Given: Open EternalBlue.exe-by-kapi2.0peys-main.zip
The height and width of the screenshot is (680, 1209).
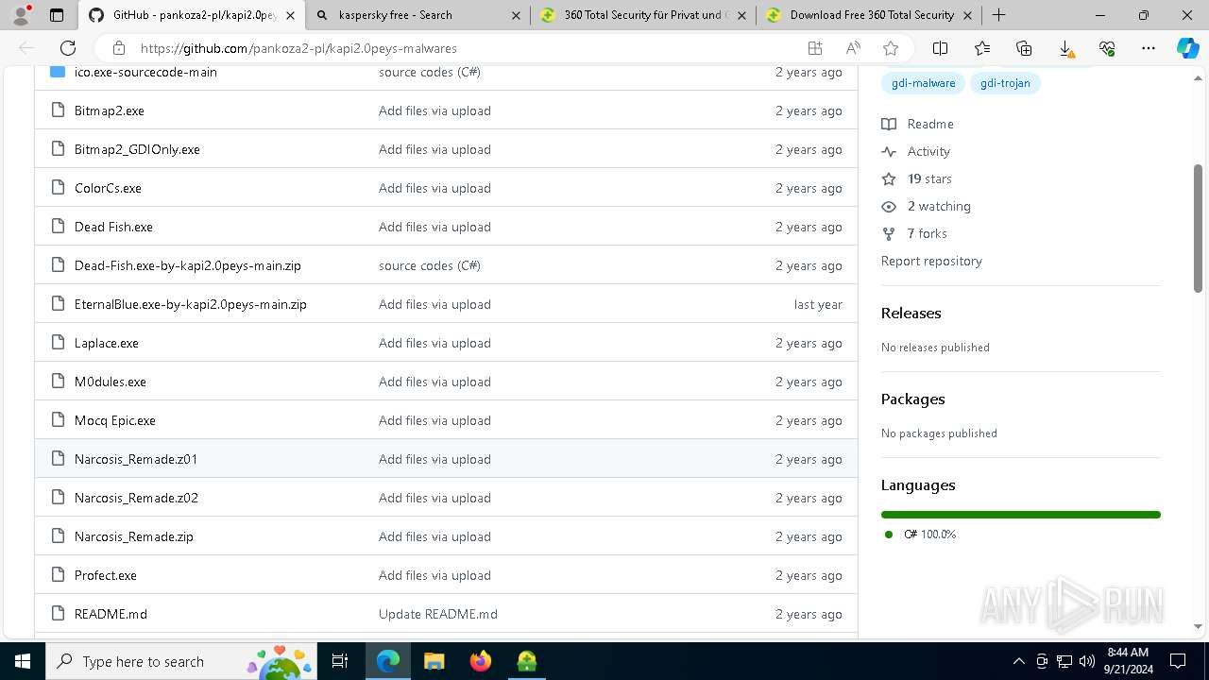Looking at the screenshot, I should click(191, 304).
